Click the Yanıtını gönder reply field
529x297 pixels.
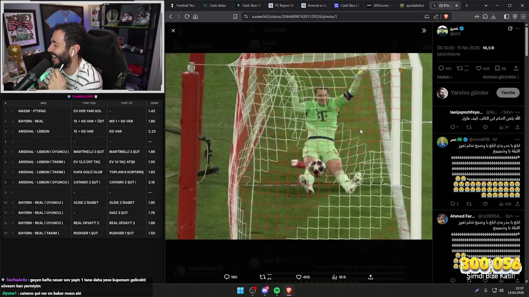469,93
